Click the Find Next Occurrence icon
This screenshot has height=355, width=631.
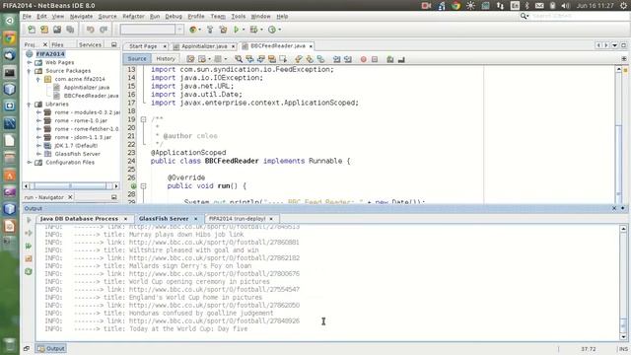tap(261, 59)
